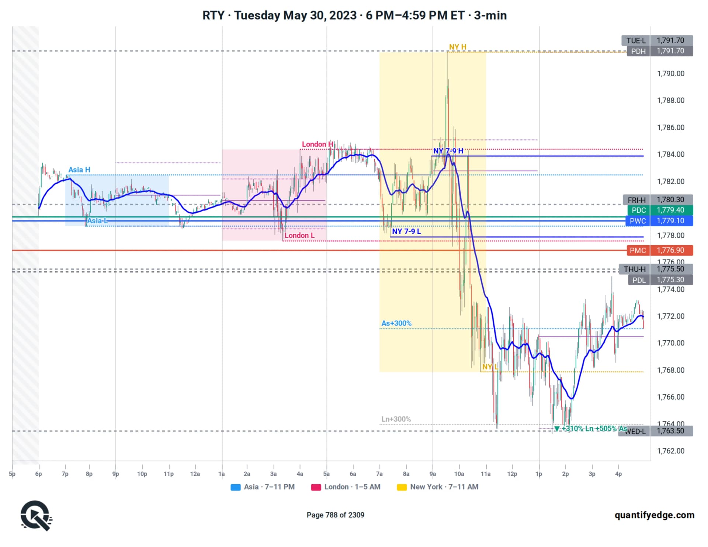Click the 1,790.00 price axis label
708x547 pixels.
(671, 74)
